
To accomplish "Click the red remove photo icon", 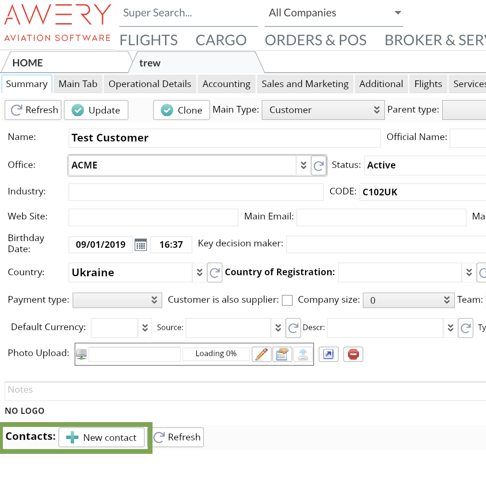I will click(x=353, y=354).
